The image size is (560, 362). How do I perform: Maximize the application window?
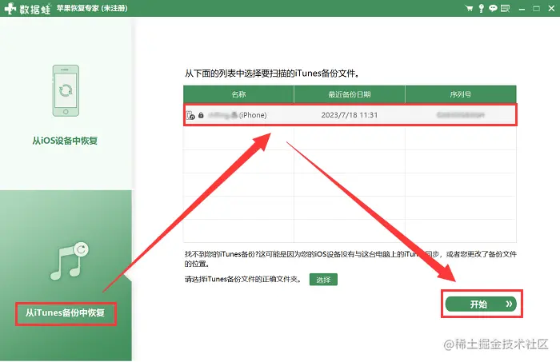[x=536, y=8]
